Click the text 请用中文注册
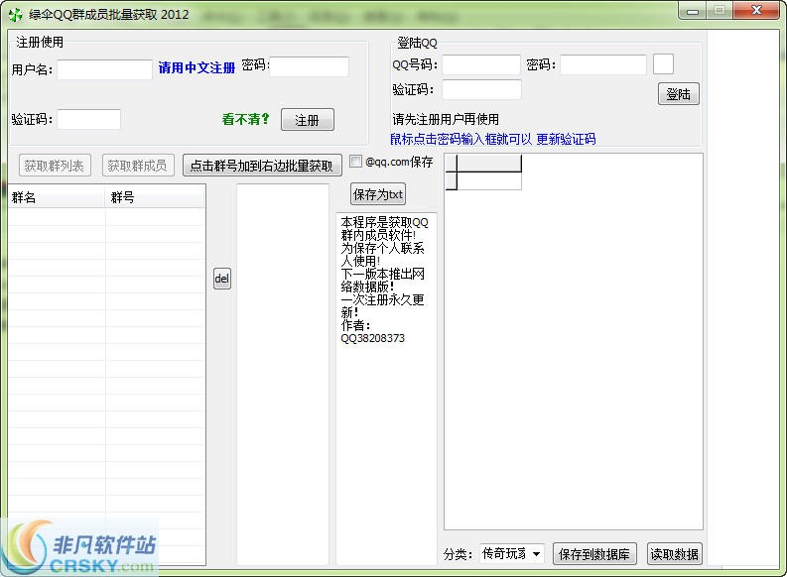The height and width of the screenshot is (577, 787). tap(197, 67)
